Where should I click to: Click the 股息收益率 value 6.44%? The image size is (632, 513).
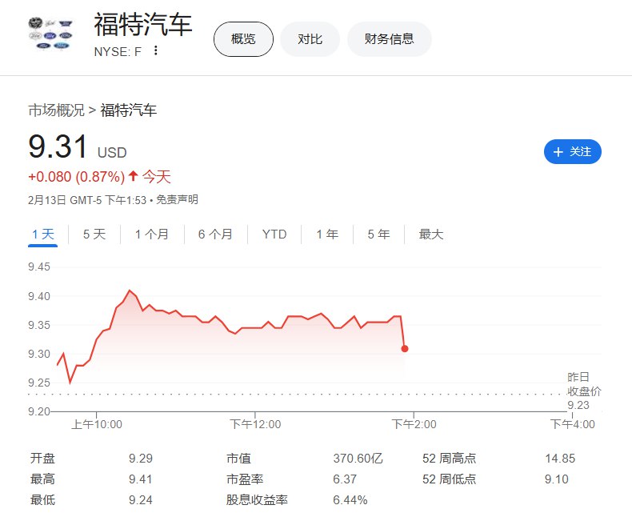pyautogui.click(x=350, y=500)
